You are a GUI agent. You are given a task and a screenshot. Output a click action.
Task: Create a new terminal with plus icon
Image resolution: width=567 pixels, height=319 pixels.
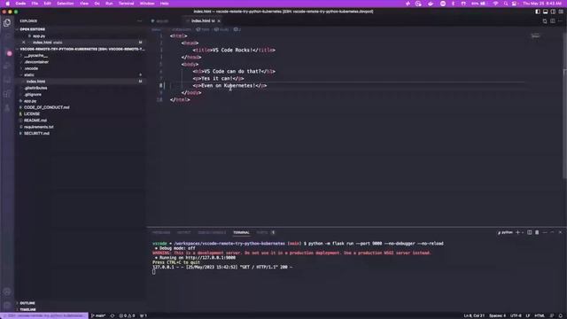click(517, 232)
